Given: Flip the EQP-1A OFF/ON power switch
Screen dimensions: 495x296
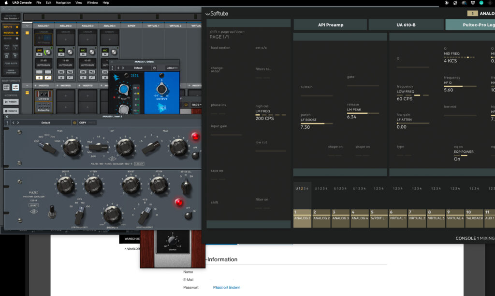Looking at the screenshot, I should [x=188, y=215].
